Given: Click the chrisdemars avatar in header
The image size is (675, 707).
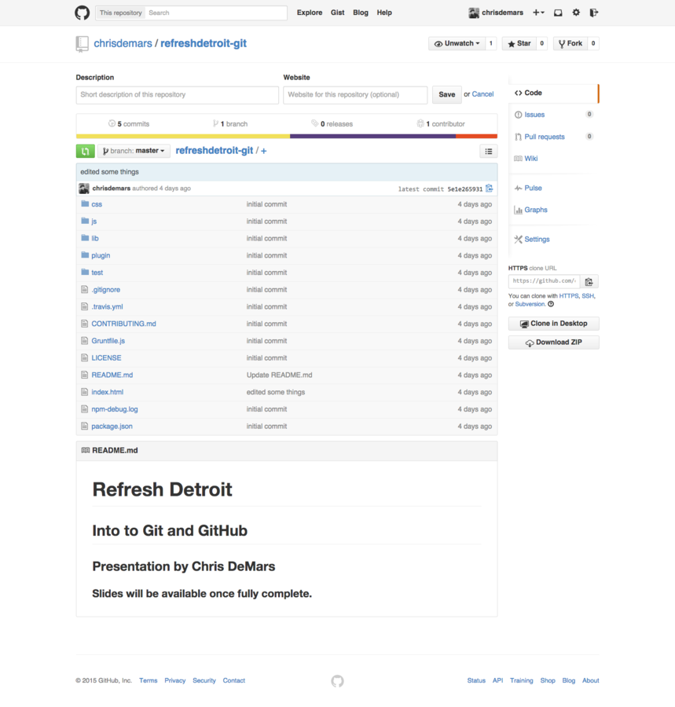Looking at the screenshot, I should 474,13.
